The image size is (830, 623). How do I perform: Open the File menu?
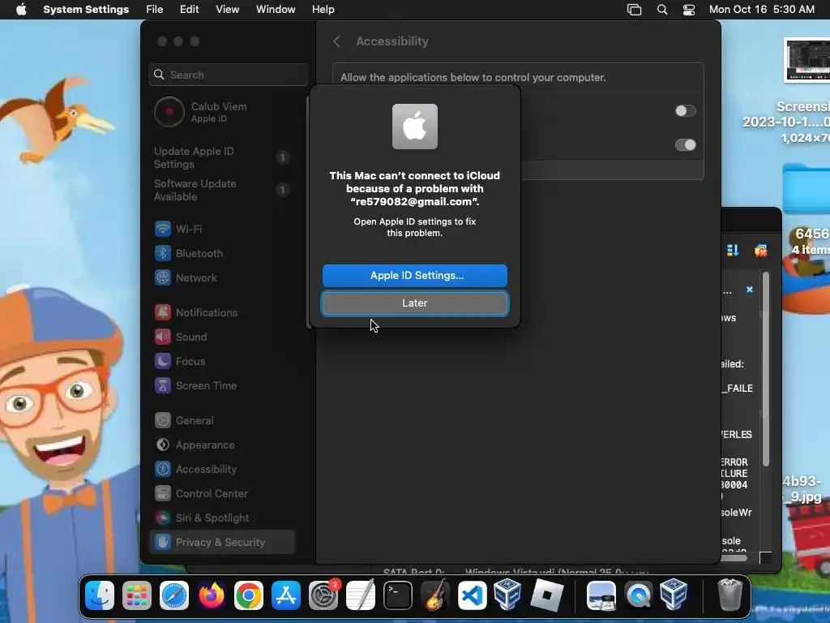click(x=155, y=9)
